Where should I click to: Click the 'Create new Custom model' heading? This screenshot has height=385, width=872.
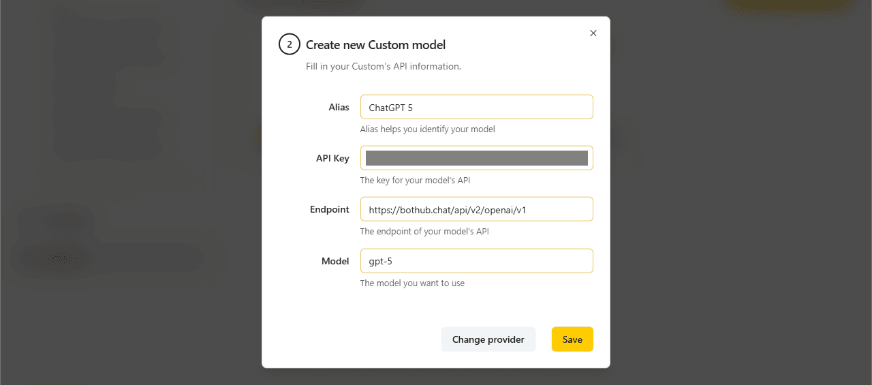(375, 45)
